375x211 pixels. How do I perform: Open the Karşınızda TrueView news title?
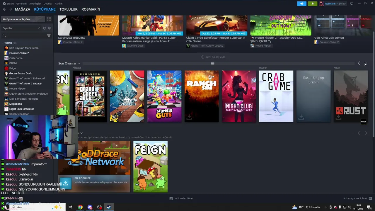(71, 38)
